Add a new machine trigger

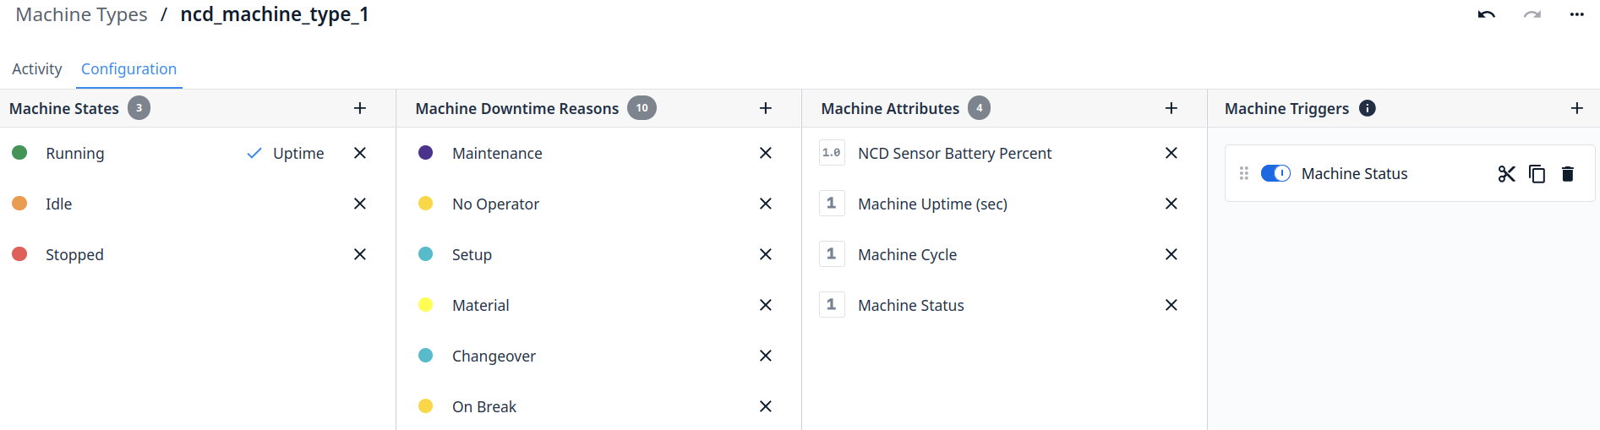click(1577, 108)
